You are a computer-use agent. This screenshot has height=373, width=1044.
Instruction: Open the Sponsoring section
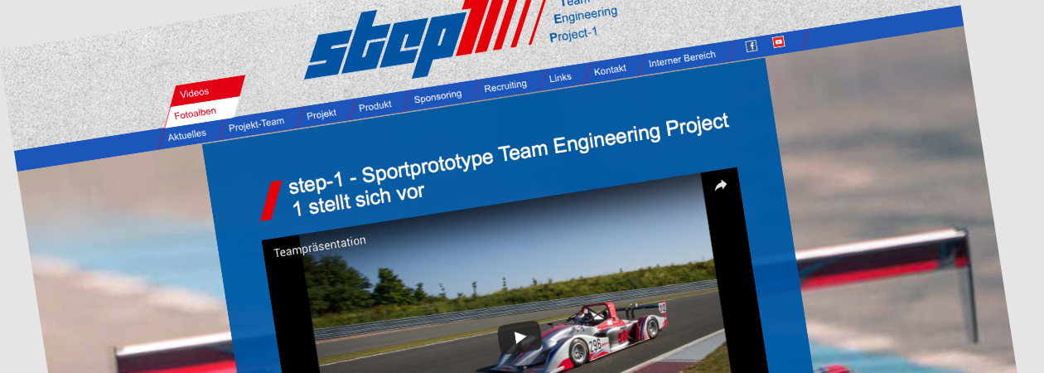coord(437,96)
